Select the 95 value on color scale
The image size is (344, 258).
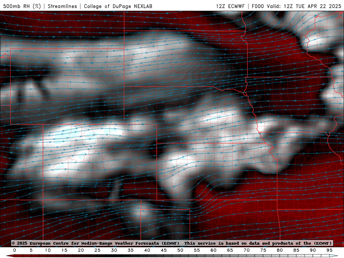pos(329,250)
